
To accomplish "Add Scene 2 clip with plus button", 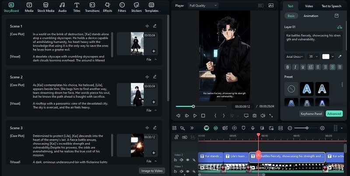I will [154, 102].
